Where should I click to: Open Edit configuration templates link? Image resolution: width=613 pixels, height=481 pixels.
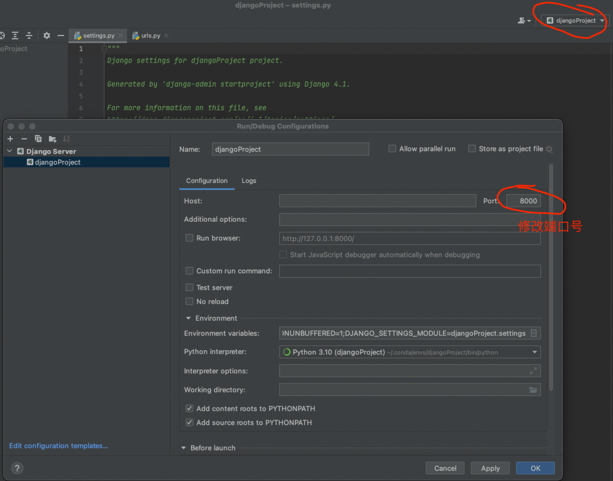(59, 446)
